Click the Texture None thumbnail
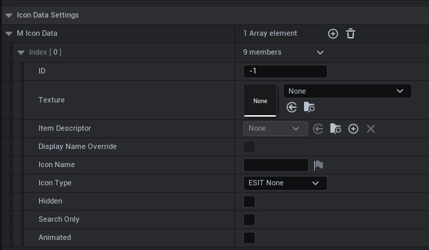The width and height of the screenshot is (429, 250). pyautogui.click(x=260, y=100)
